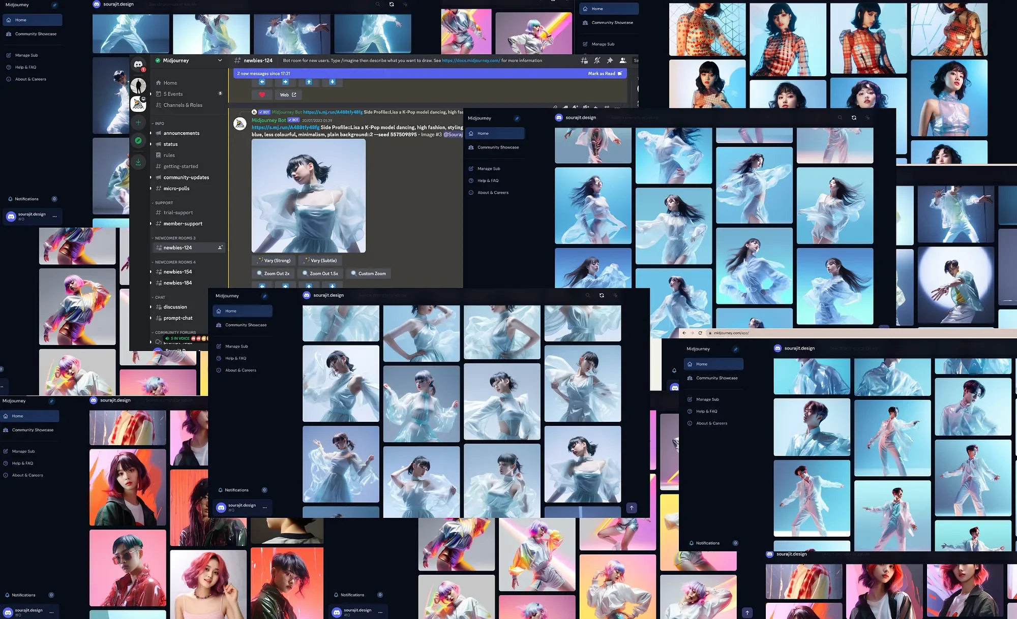The height and width of the screenshot is (619, 1017).
Task: Open the docs.midjourney.com link in channel topic
Action: (471, 60)
